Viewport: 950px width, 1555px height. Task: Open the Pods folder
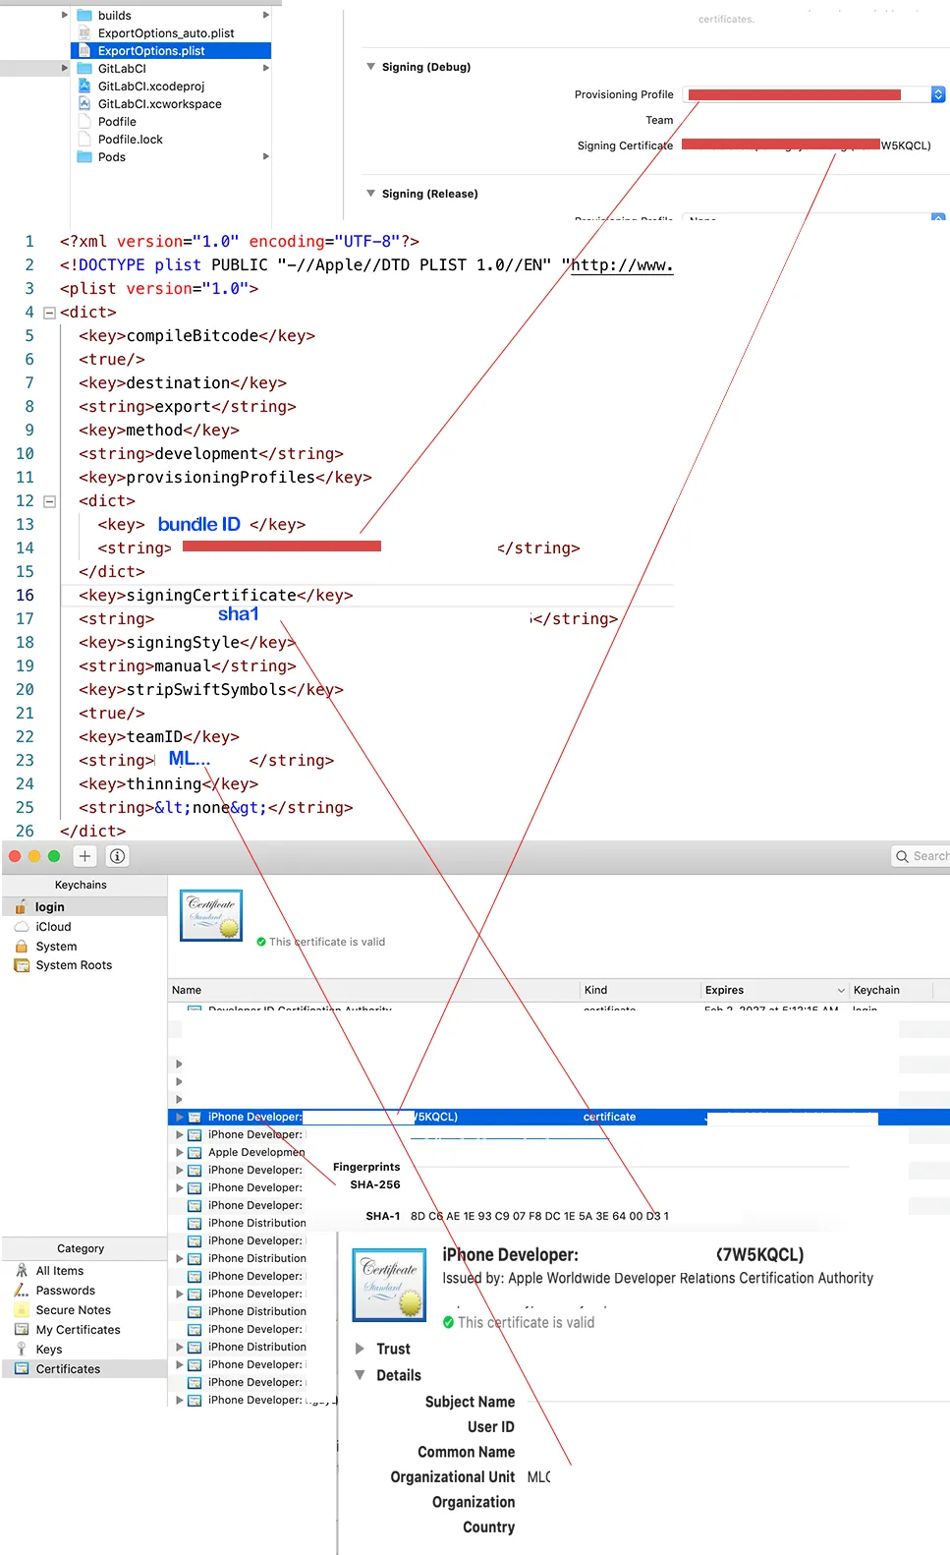coord(111,156)
